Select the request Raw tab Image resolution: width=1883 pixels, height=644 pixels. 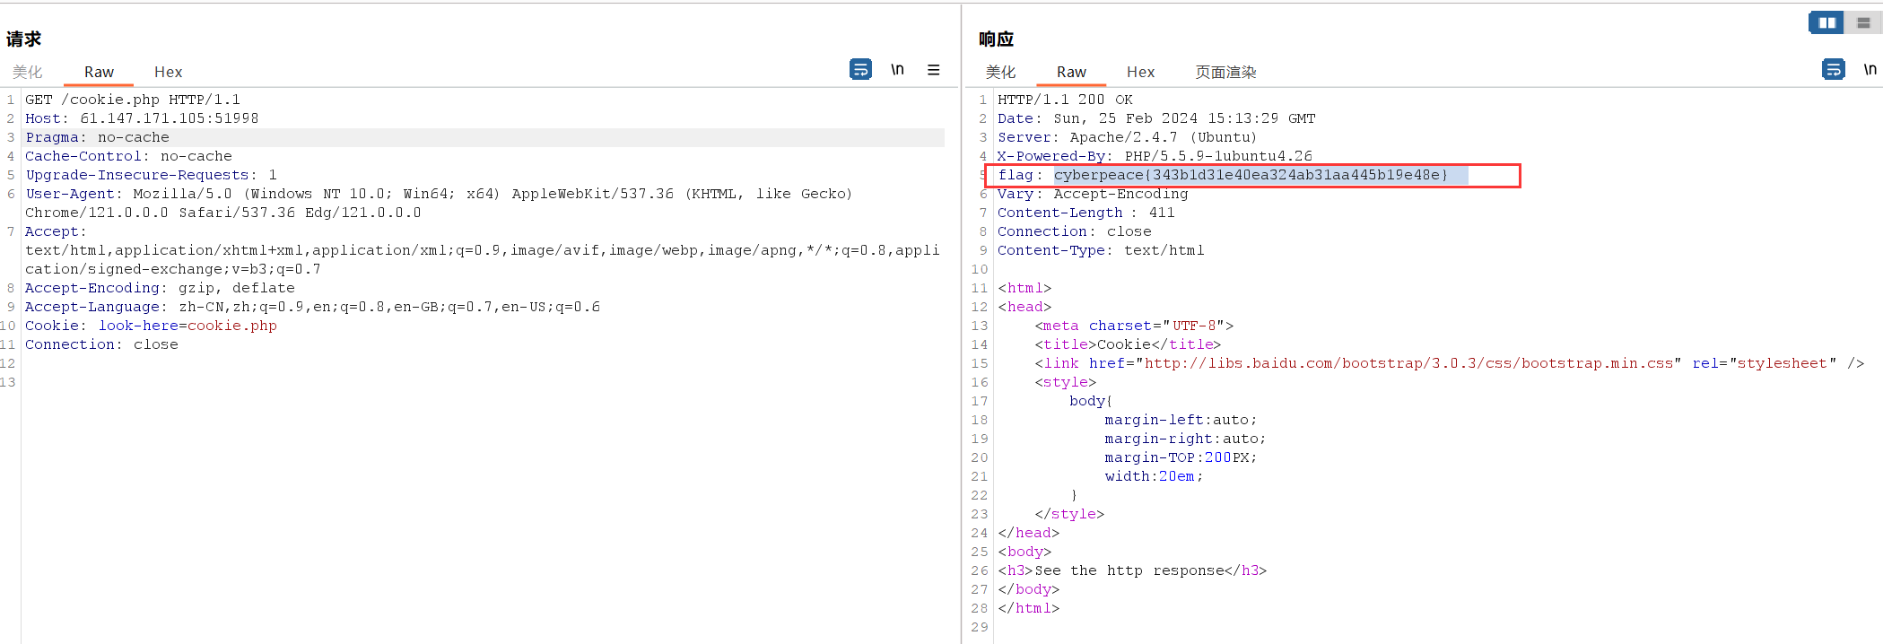99,72
